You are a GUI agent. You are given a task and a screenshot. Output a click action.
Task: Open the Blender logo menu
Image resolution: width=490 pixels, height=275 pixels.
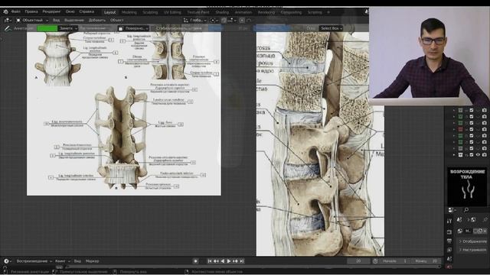(5, 12)
